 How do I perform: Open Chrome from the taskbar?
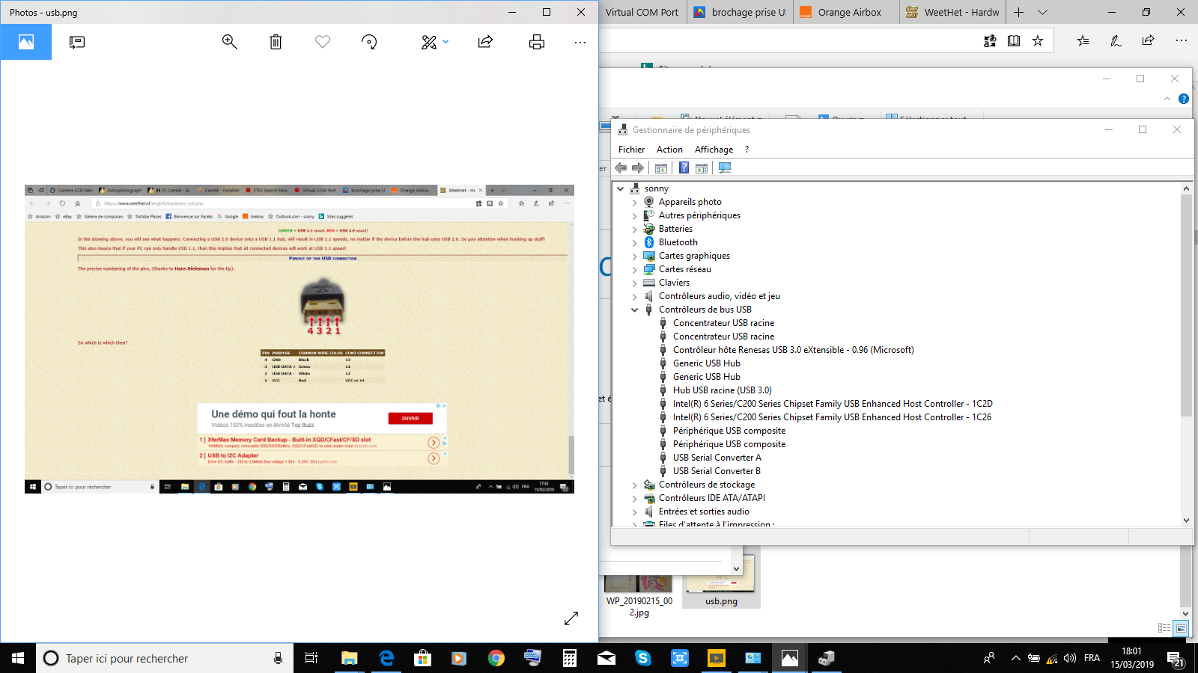point(496,658)
